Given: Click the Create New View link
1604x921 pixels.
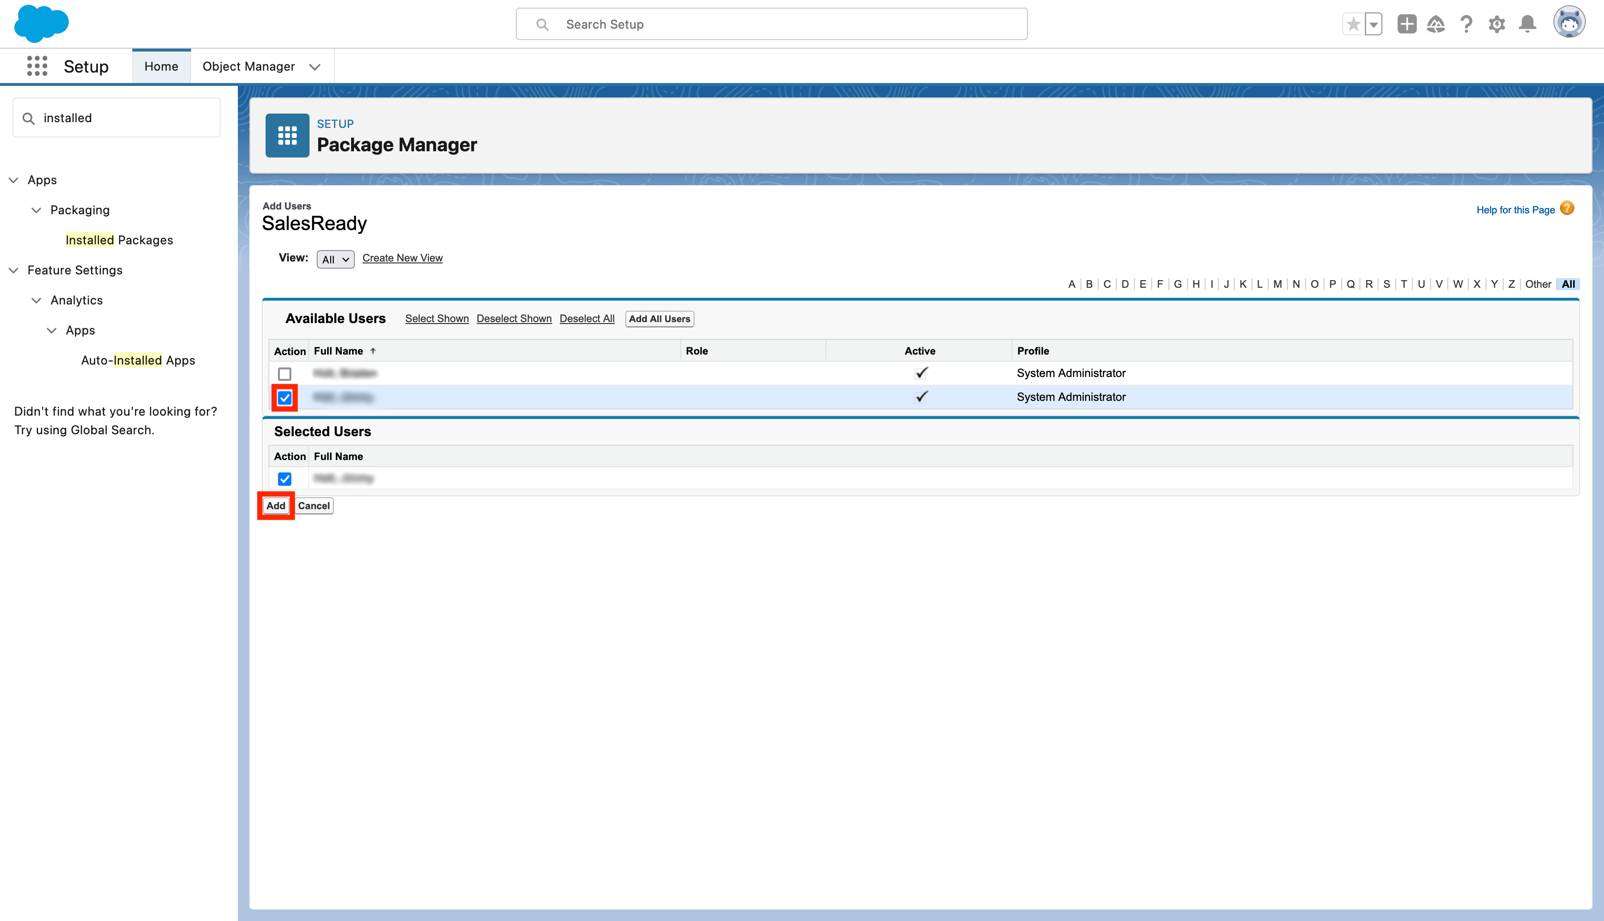Looking at the screenshot, I should pyautogui.click(x=402, y=258).
